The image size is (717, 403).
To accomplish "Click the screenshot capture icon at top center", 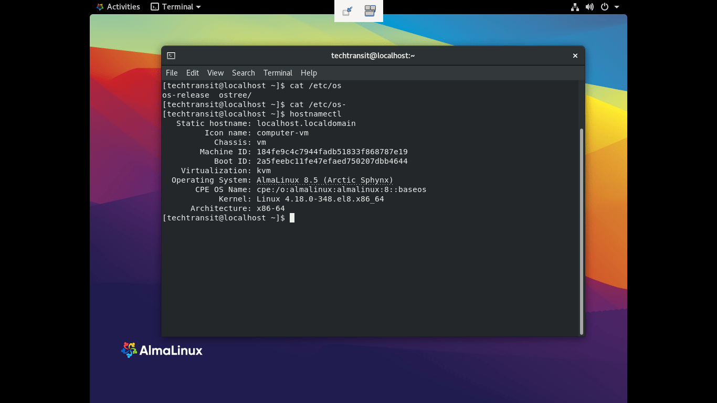I will (347, 10).
